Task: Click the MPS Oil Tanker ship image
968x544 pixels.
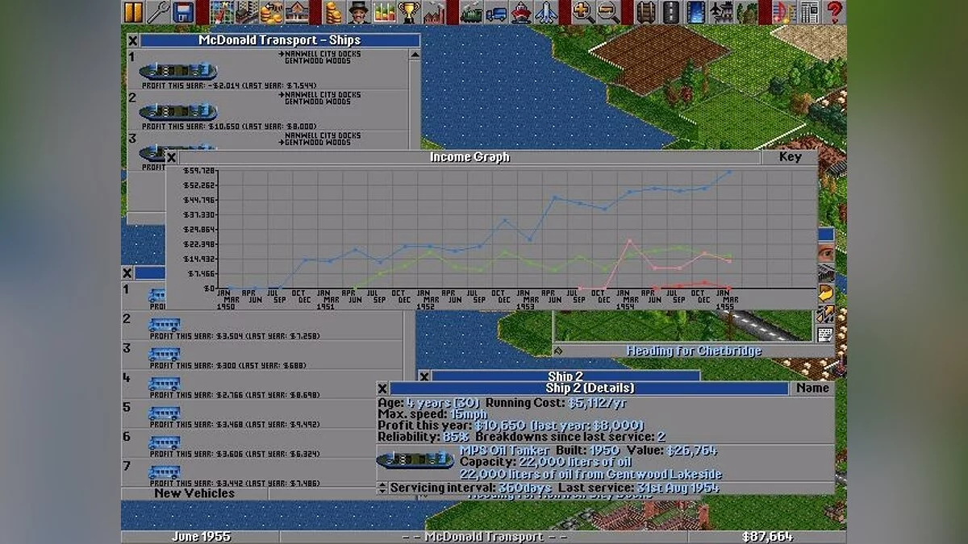Action: (x=416, y=460)
